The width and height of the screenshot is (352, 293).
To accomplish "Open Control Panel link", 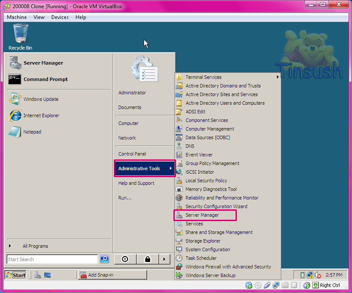I will tap(132, 154).
